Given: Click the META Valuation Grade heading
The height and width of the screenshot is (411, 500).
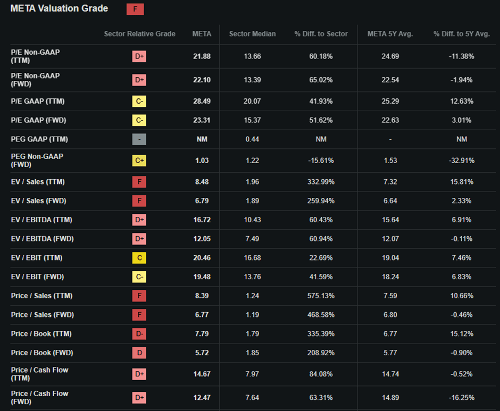Looking at the screenshot, I should pos(60,9).
